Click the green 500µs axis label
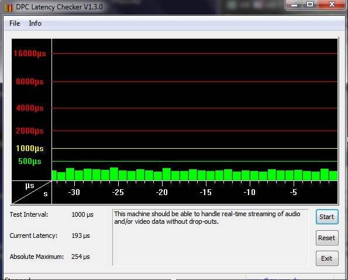 (30, 161)
